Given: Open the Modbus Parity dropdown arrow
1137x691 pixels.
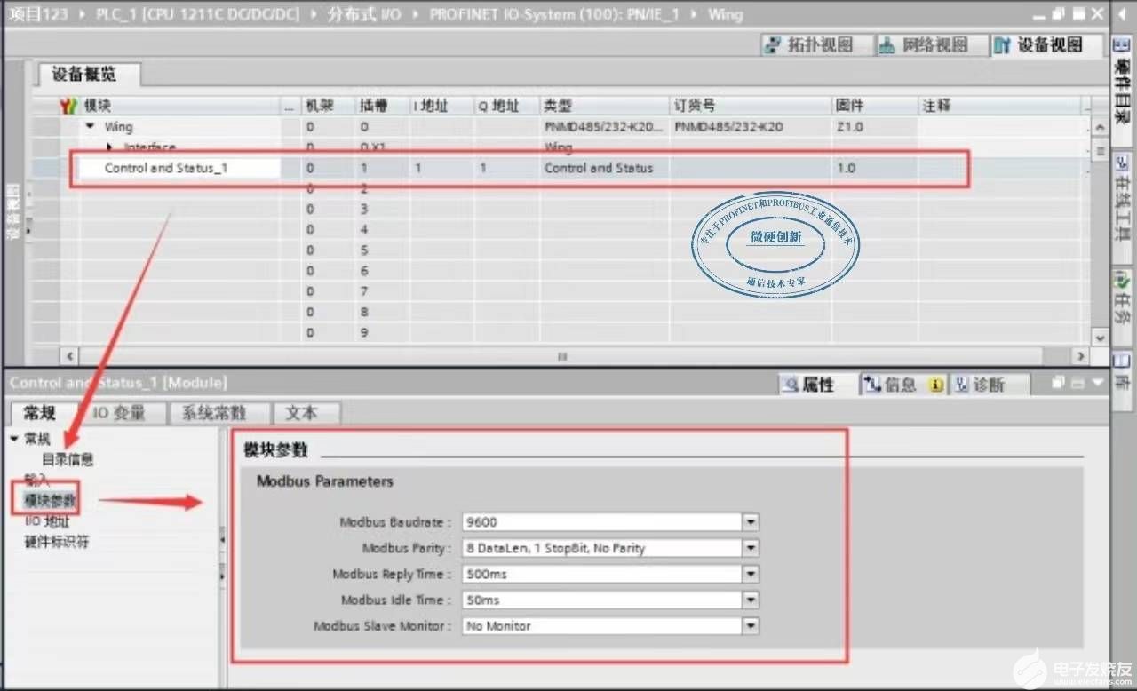Looking at the screenshot, I should [751, 548].
